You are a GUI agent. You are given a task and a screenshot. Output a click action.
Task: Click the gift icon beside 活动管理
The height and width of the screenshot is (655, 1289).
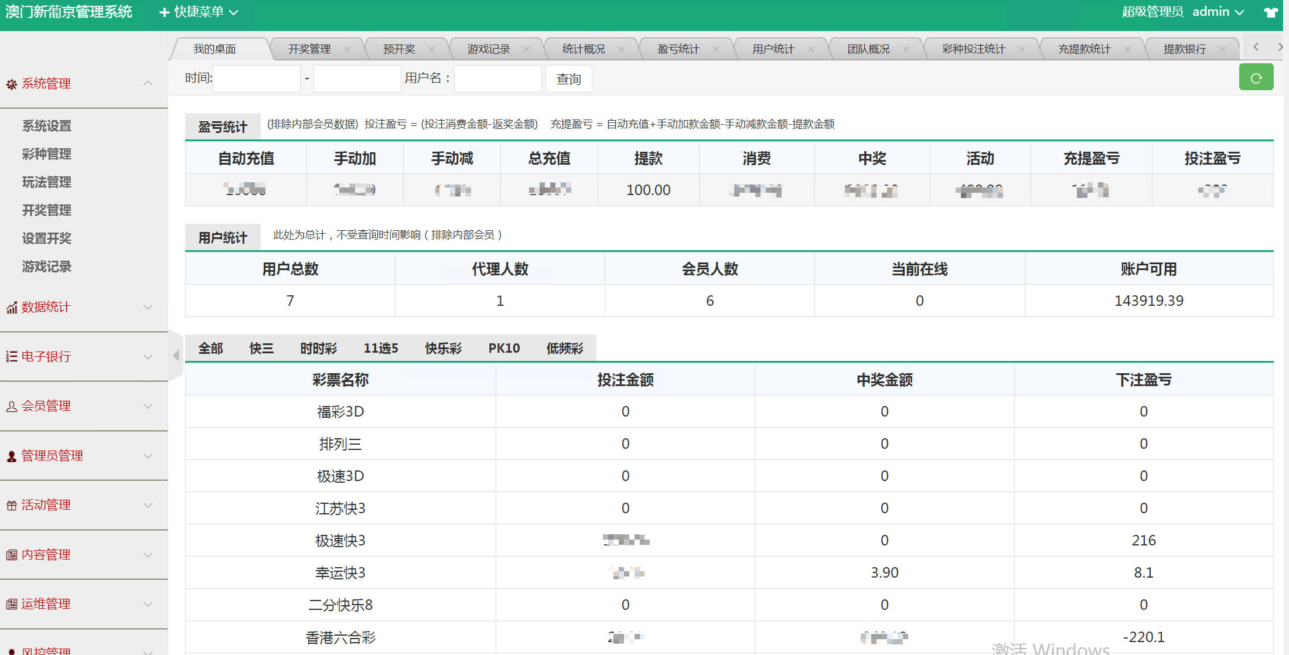tap(11, 506)
